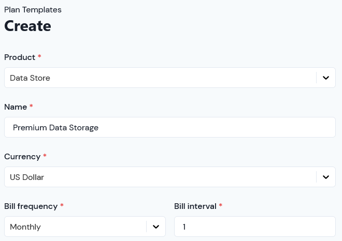Screen dimensions: 342x241
Task: Go to the Plan Templates breadcrumb
Action: click(33, 10)
